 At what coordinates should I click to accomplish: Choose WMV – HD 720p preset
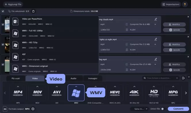point(54,45)
